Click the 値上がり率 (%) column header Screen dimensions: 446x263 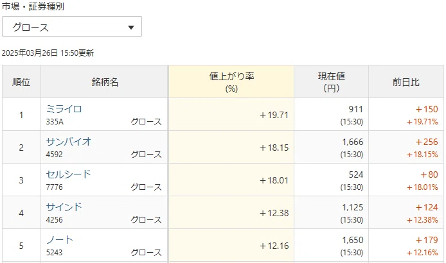point(231,82)
